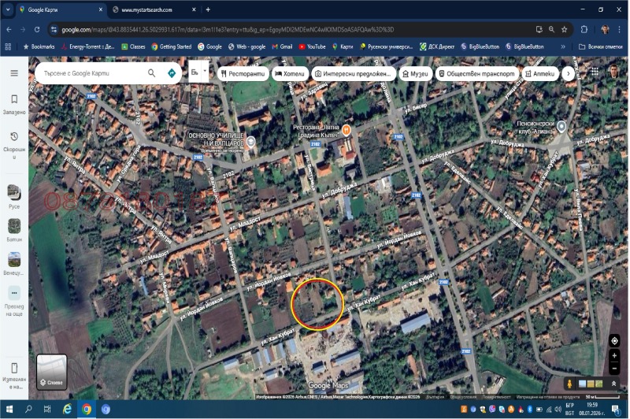Open Internet Explorer from the taskbar
The height and width of the screenshot is (419, 630).
(x=67, y=410)
